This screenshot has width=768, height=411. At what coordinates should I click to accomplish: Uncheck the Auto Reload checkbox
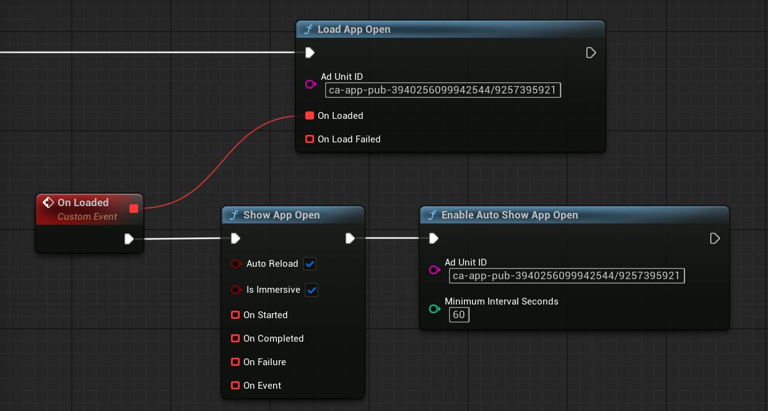coord(310,264)
